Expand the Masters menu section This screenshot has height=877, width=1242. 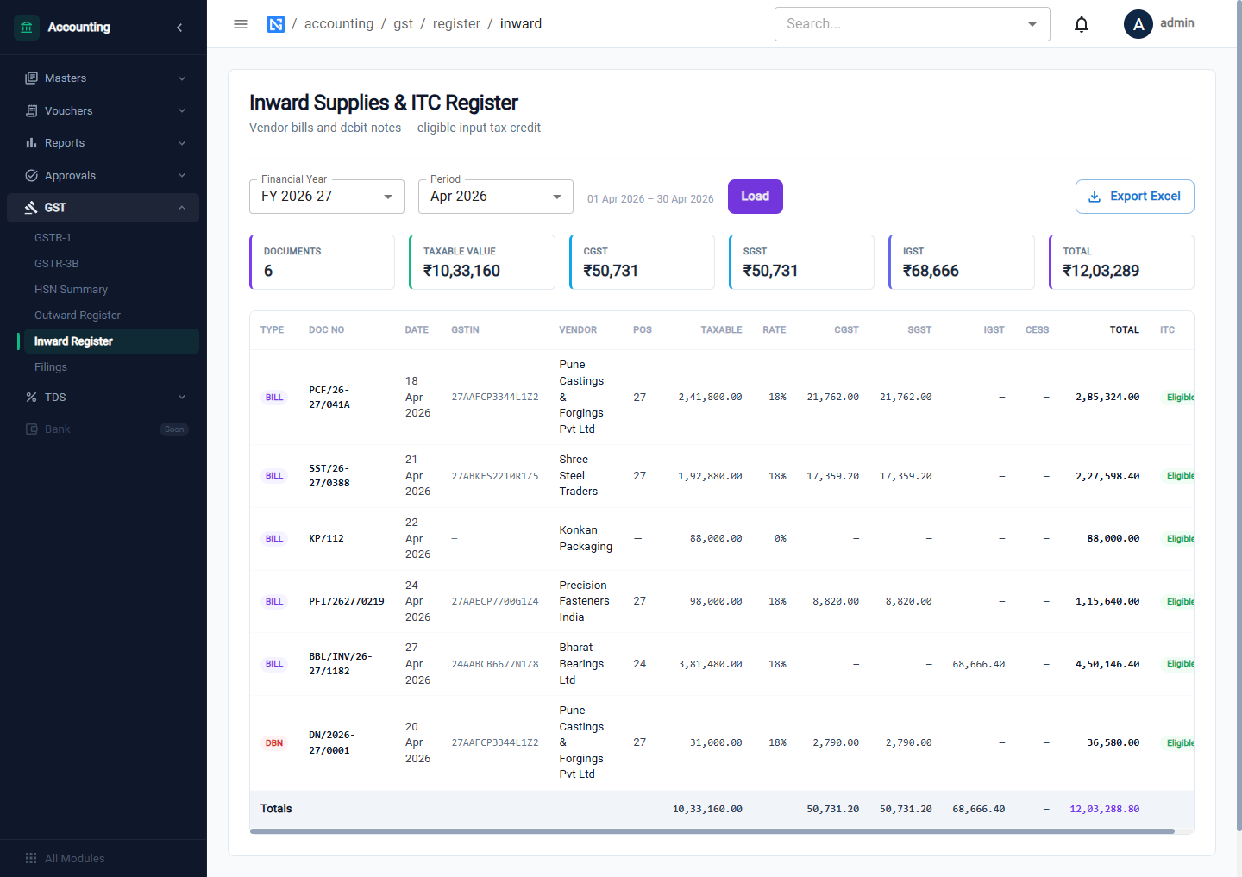[x=103, y=78]
